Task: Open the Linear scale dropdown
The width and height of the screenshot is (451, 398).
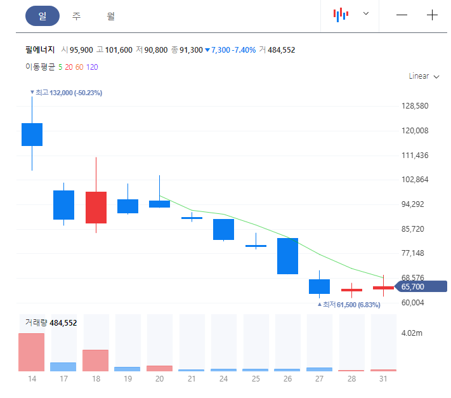Action: click(424, 76)
